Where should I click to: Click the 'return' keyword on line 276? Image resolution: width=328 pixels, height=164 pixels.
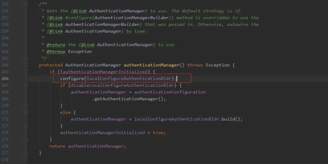click(x=57, y=146)
